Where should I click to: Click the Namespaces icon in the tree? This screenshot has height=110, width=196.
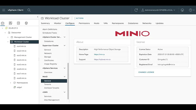[x=14, y=83]
